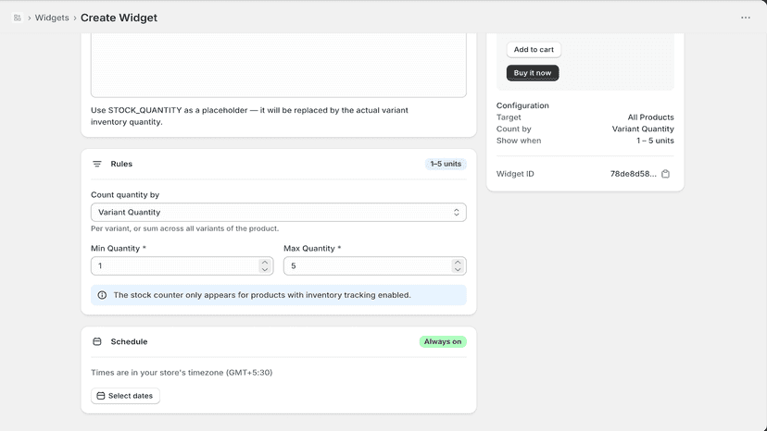
Task: Click the All Products target value
Action: pyautogui.click(x=650, y=117)
